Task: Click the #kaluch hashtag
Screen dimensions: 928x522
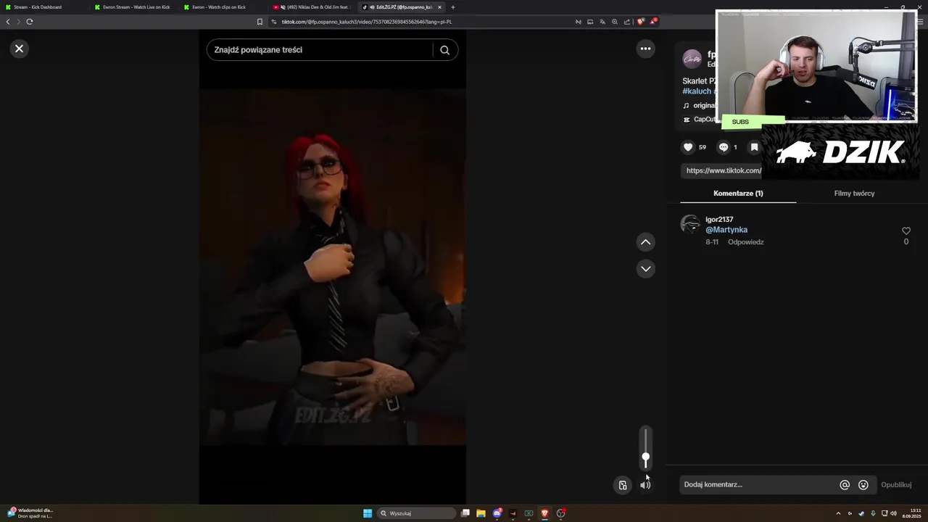Action: point(697,91)
